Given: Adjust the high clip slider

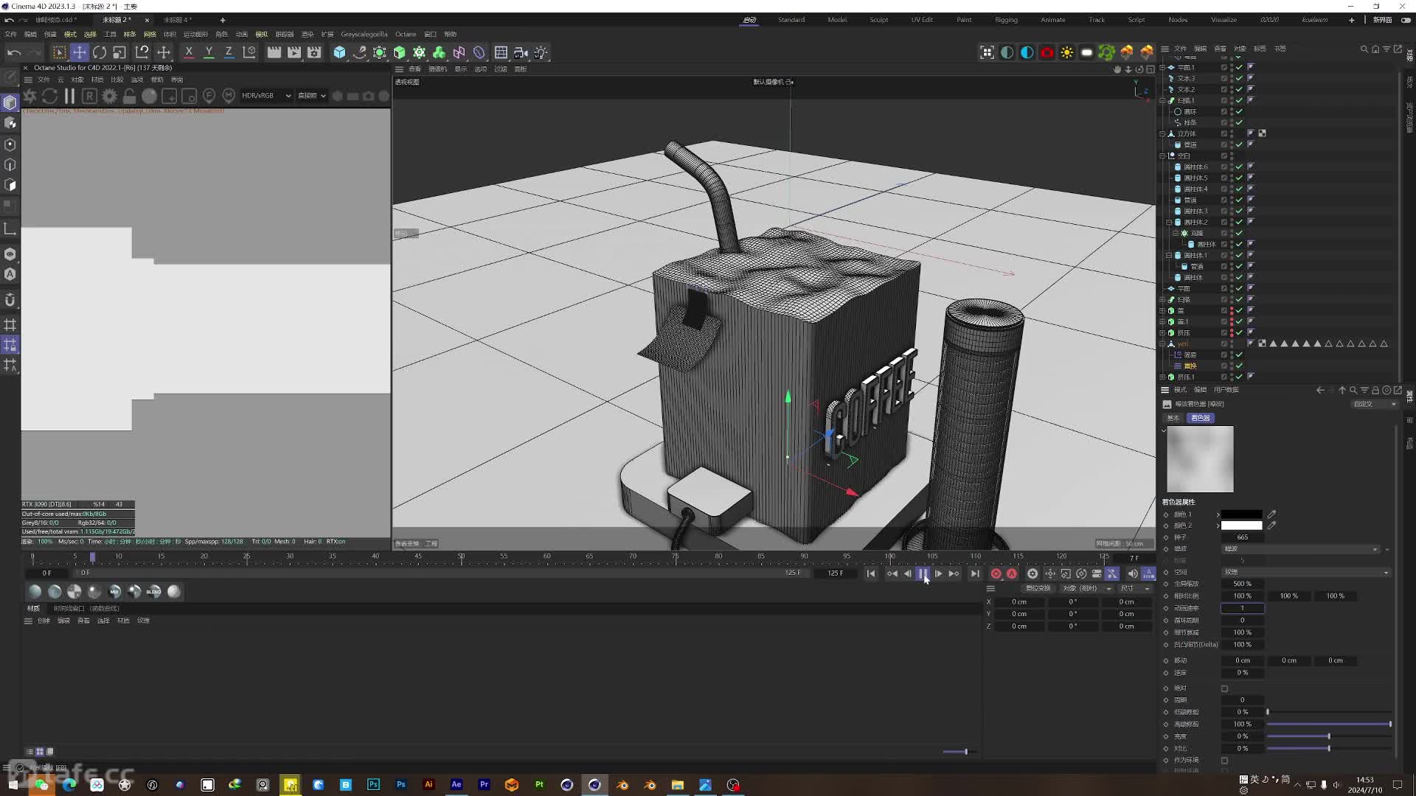Looking at the screenshot, I should pos(1329,724).
